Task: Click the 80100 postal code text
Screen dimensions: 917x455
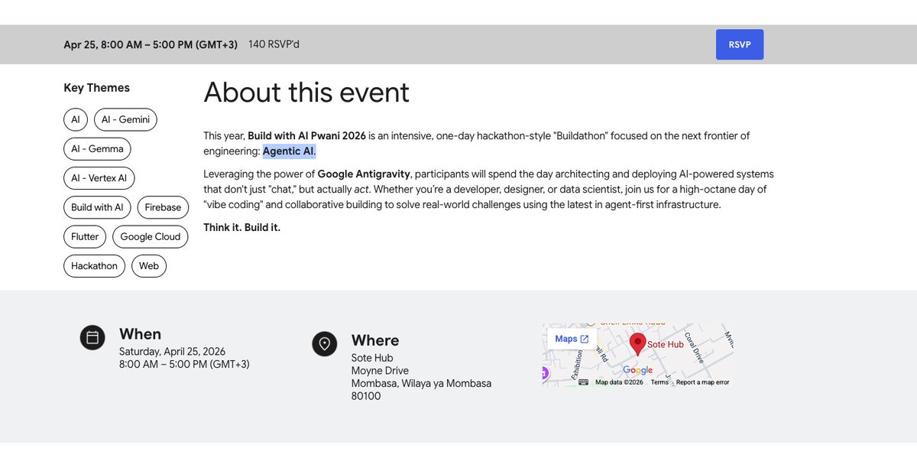Action: coord(366,396)
